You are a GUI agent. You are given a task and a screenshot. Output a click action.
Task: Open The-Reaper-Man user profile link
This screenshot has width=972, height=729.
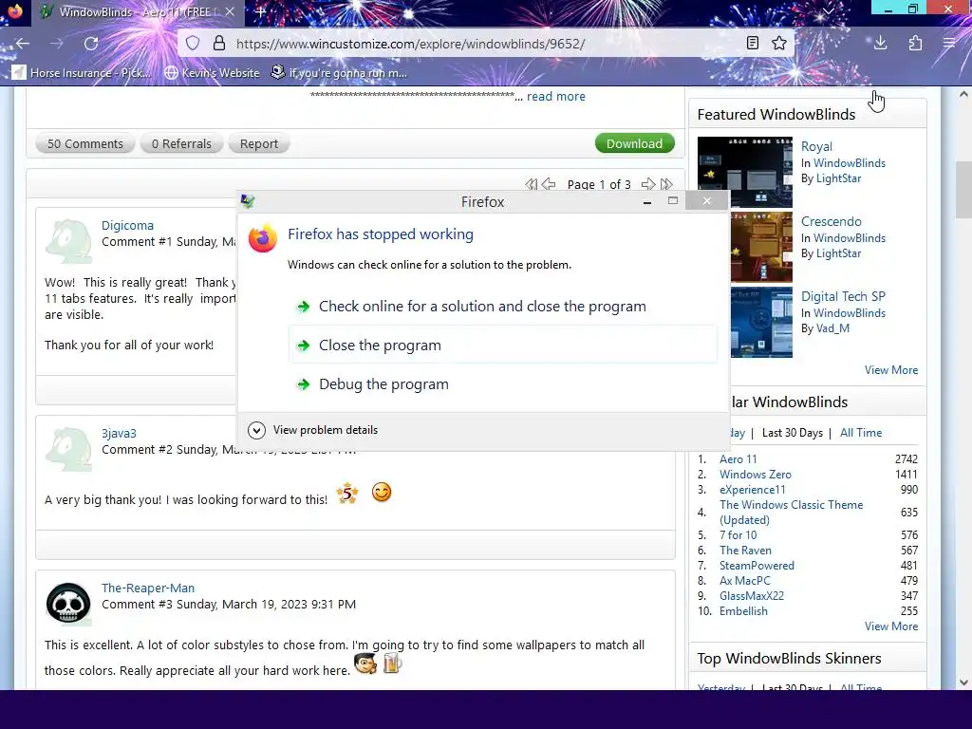tap(148, 588)
